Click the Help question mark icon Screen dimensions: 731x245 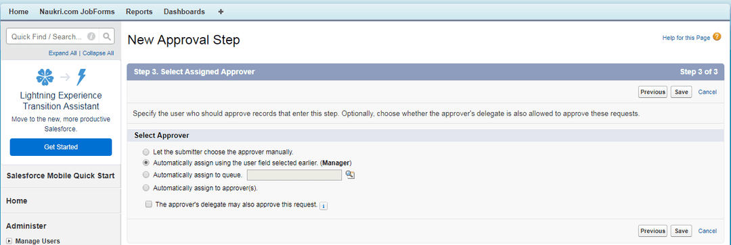coord(717,37)
